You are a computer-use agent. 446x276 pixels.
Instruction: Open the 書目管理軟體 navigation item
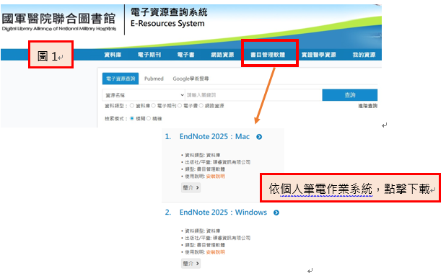(268, 55)
